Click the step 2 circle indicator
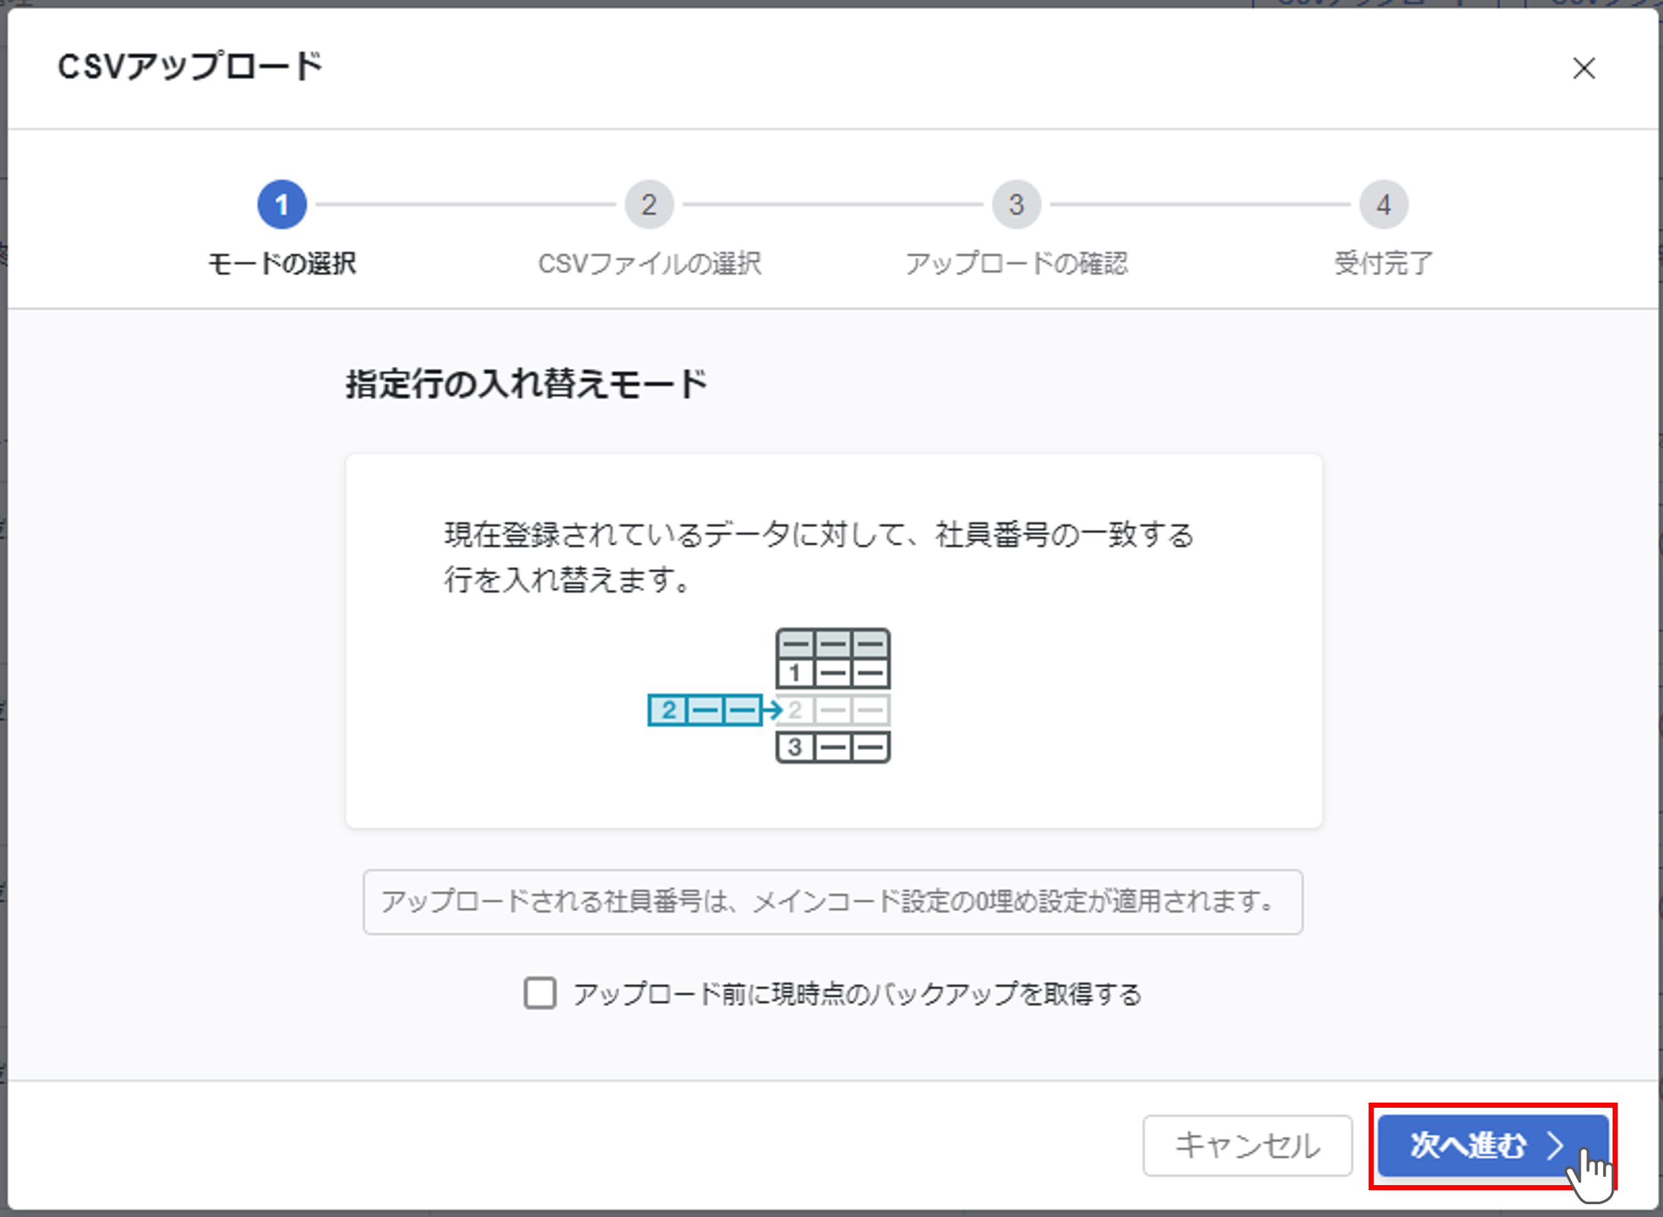1663x1217 pixels. 649,205
